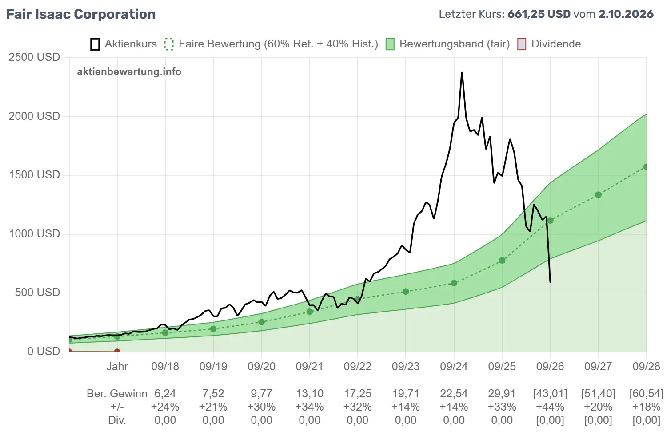
Task: Toggle the Aktienkurs legend swatch
Action: [x=95, y=44]
